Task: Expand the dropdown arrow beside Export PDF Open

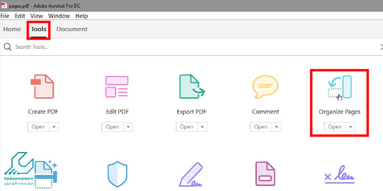Action: (x=202, y=127)
